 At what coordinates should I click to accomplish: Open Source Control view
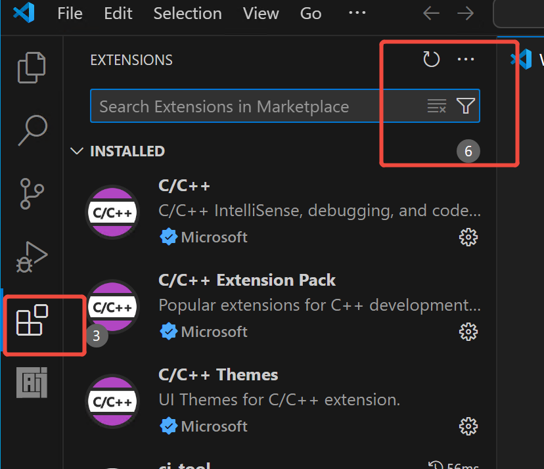click(x=32, y=193)
